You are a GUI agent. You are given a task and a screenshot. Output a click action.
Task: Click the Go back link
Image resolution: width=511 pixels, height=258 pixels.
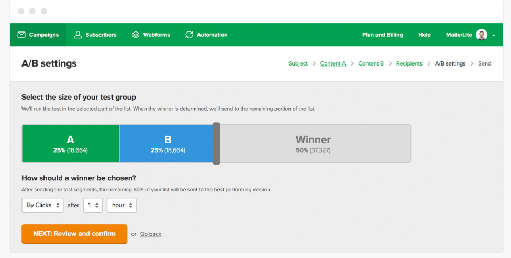[x=151, y=234]
